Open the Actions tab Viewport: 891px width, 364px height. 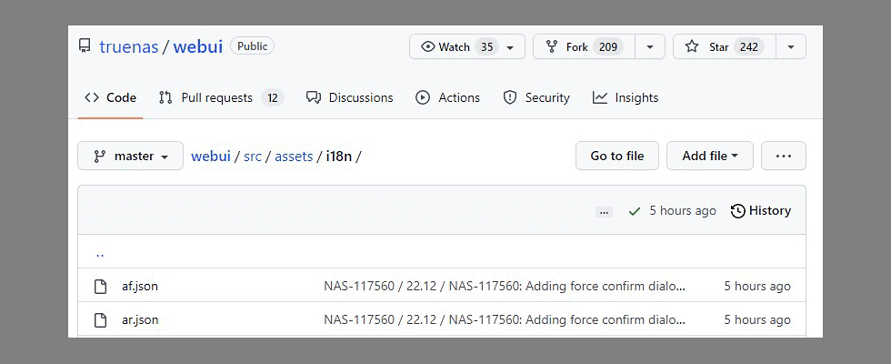coord(447,97)
